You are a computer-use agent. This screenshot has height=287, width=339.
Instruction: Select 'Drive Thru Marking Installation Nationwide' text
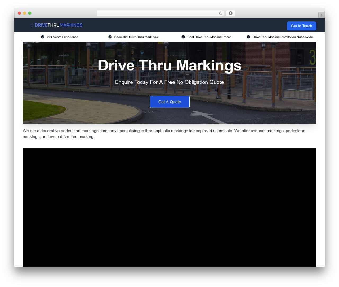click(283, 37)
